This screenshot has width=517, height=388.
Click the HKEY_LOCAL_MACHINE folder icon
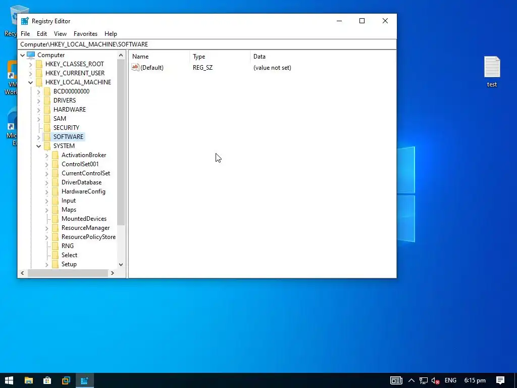click(39, 82)
